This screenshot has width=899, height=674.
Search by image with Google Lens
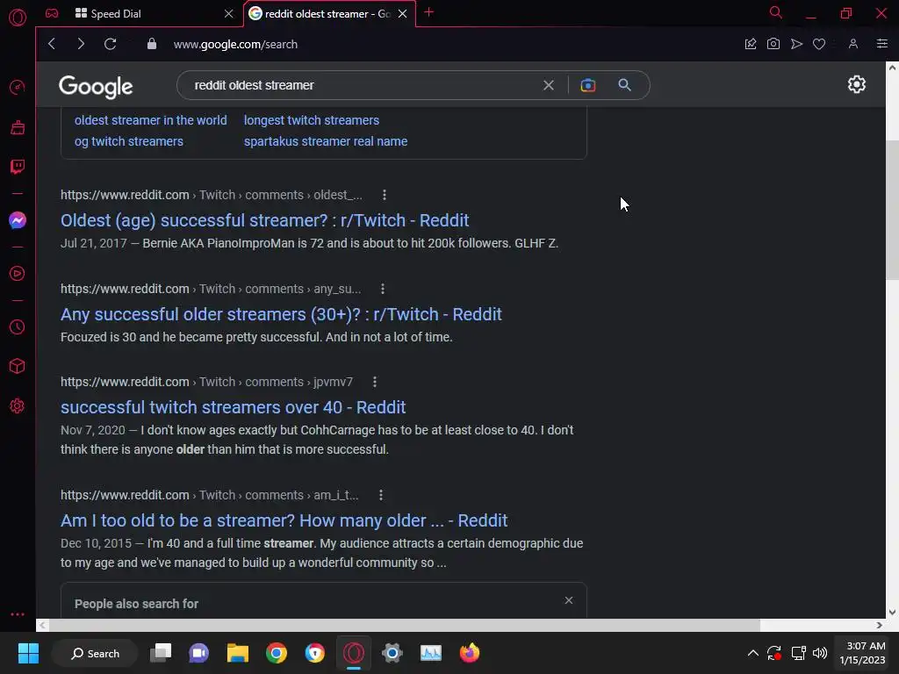(587, 85)
